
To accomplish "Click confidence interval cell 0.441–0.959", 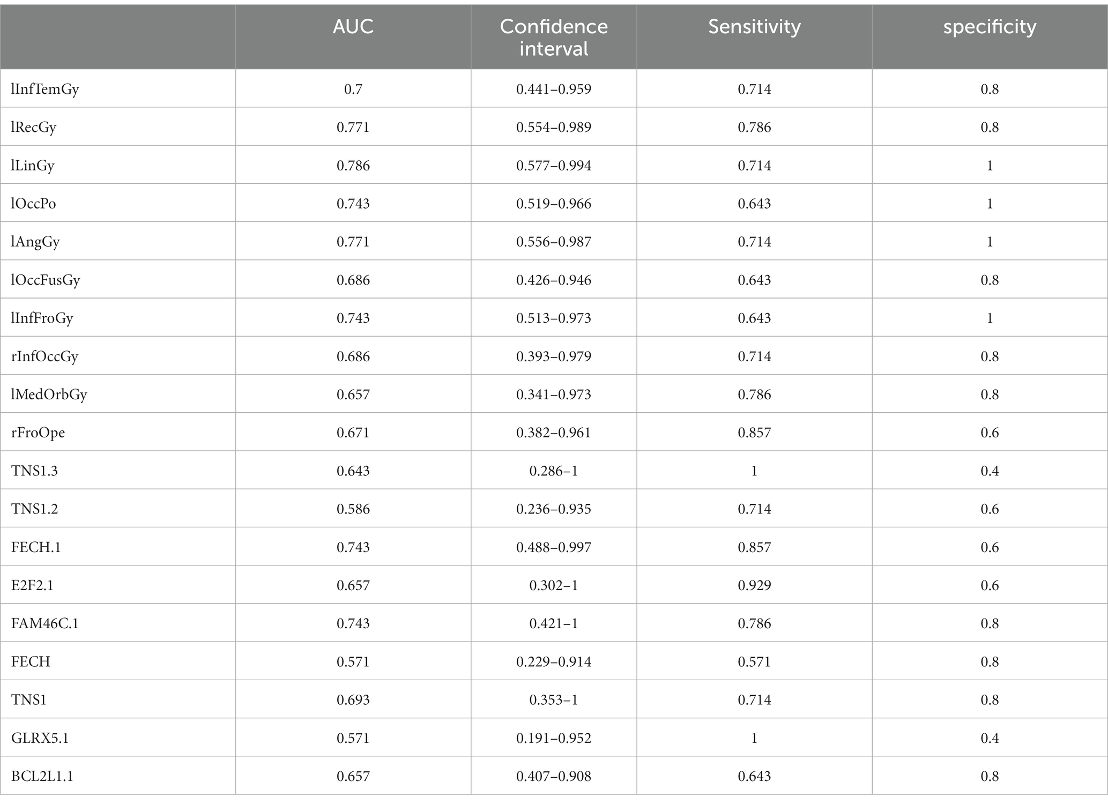I will point(554,89).
